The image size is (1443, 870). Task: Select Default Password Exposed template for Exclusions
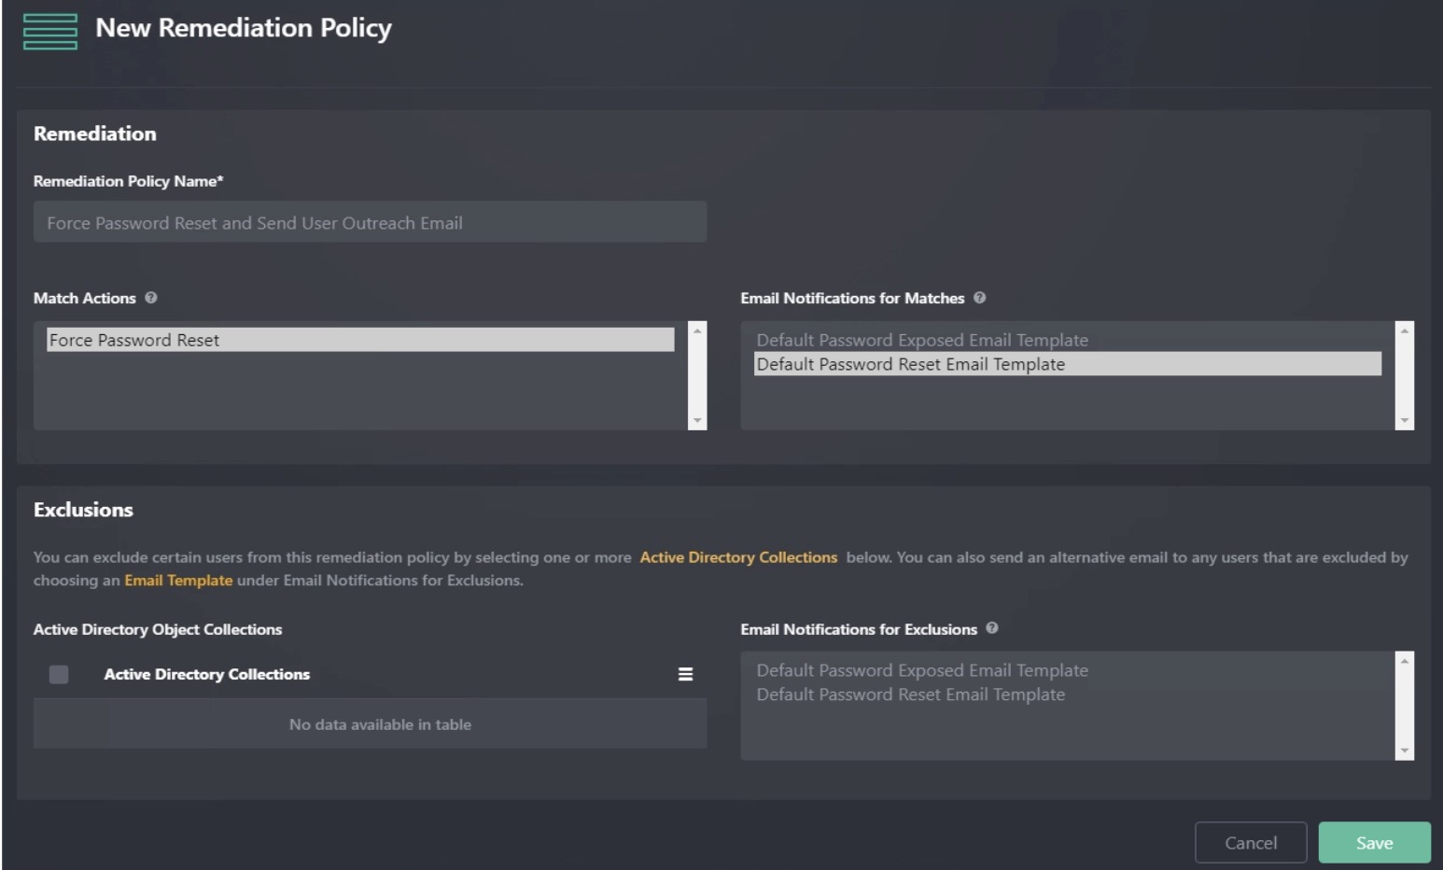pos(1067,670)
